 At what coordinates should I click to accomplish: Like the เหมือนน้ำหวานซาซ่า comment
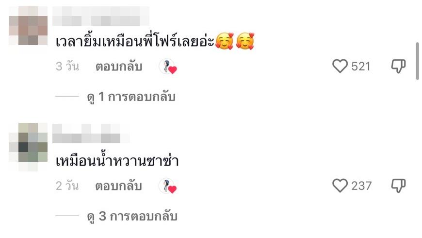(x=340, y=186)
